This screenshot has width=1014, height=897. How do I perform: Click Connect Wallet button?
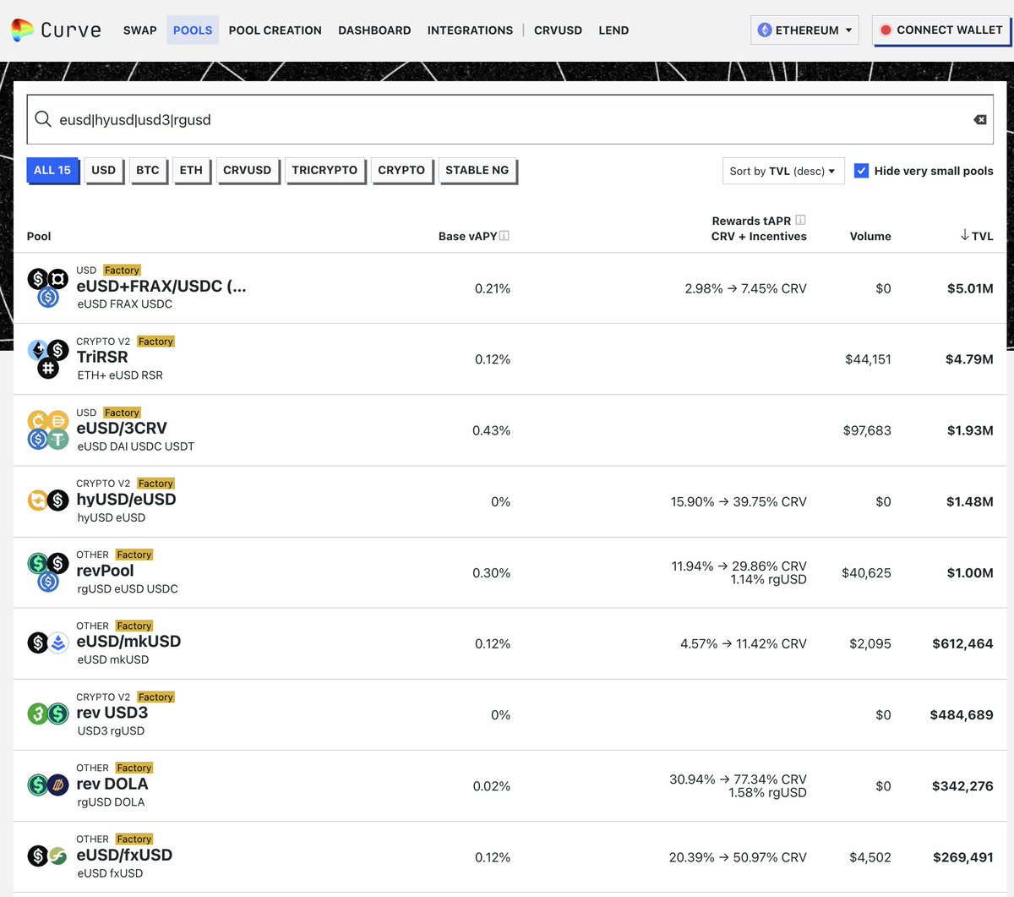(x=941, y=30)
